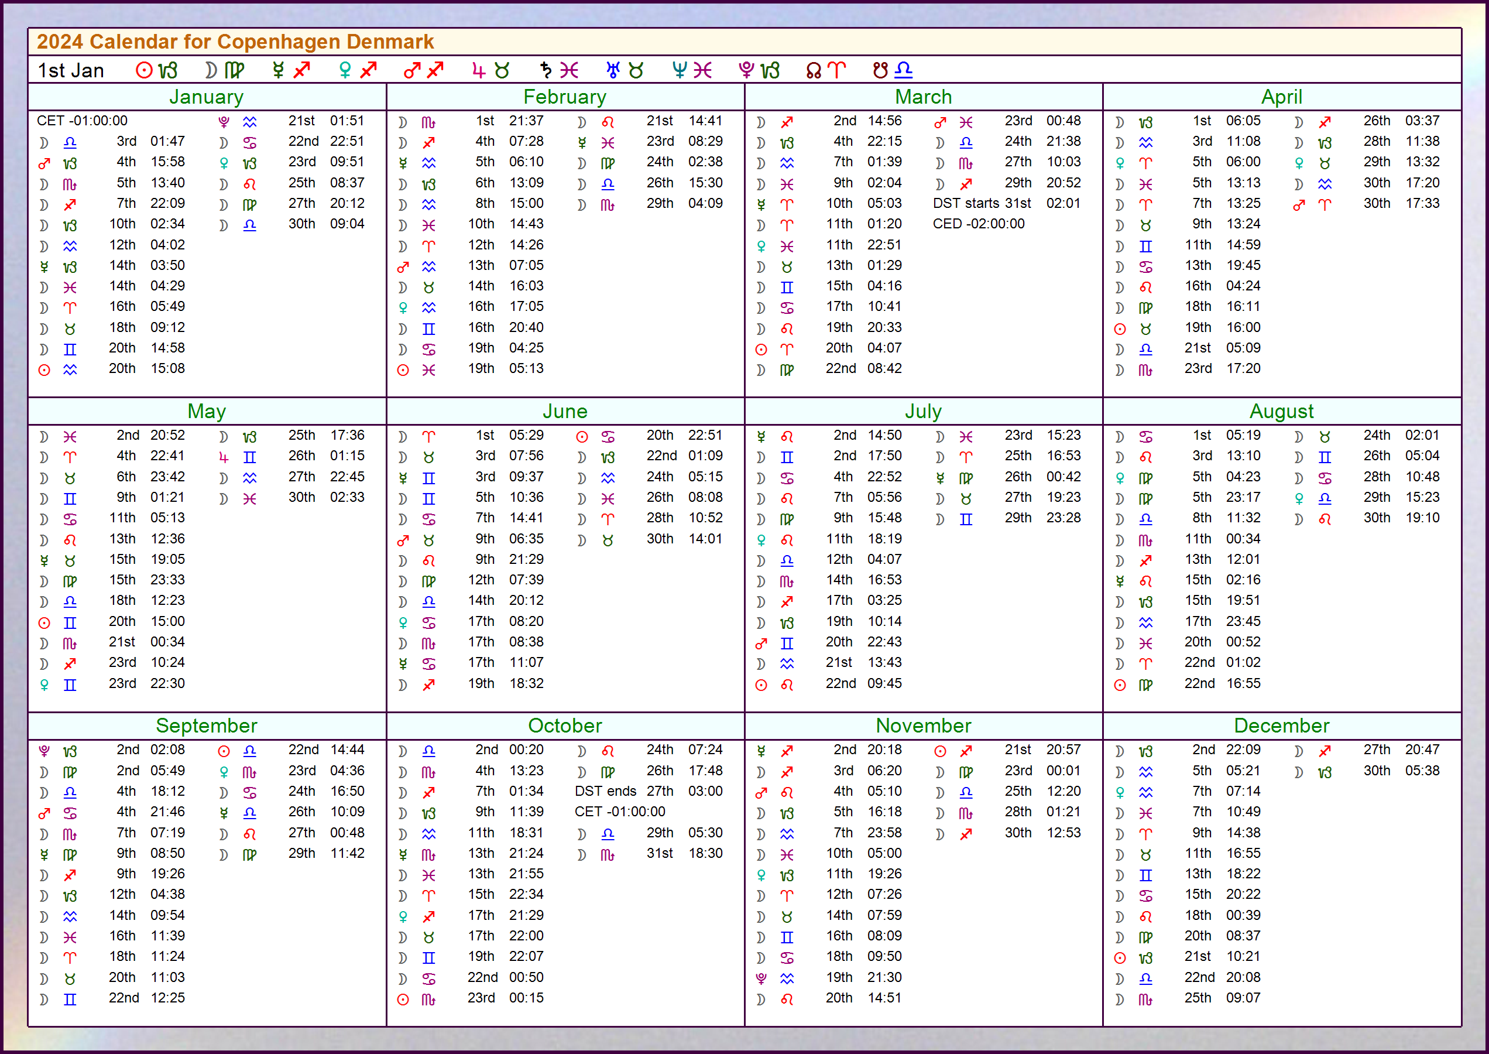Click time 09:45 on July 22nd
Image resolution: width=1489 pixels, height=1054 pixels.
(884, 683)
